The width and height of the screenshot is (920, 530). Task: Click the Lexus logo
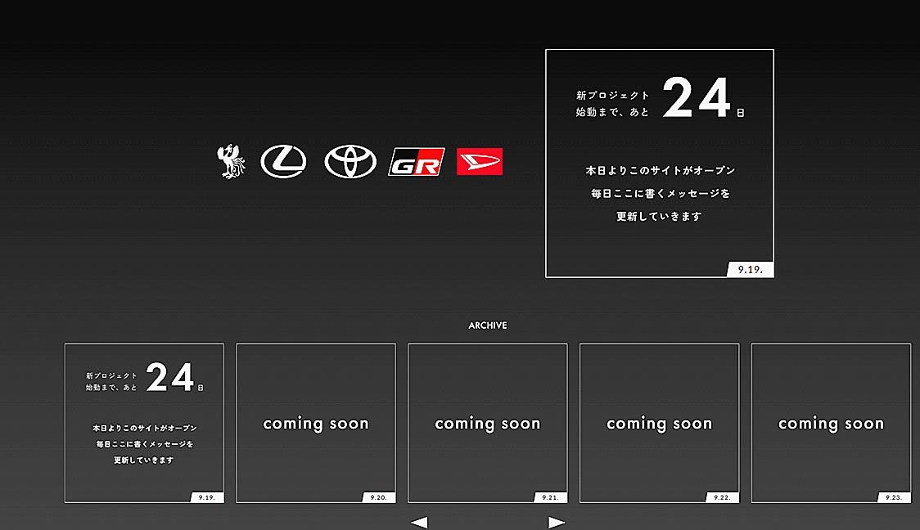pyautogui.click(x=283, y=162)
